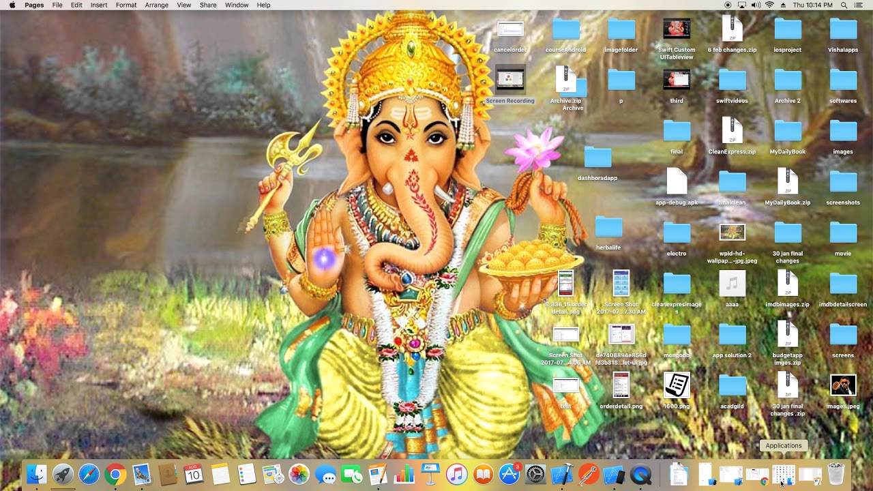Select the courseAndroid folder on desktop
Image resolution: width=873 pixels, height=491 pixels.
point(565,35)
